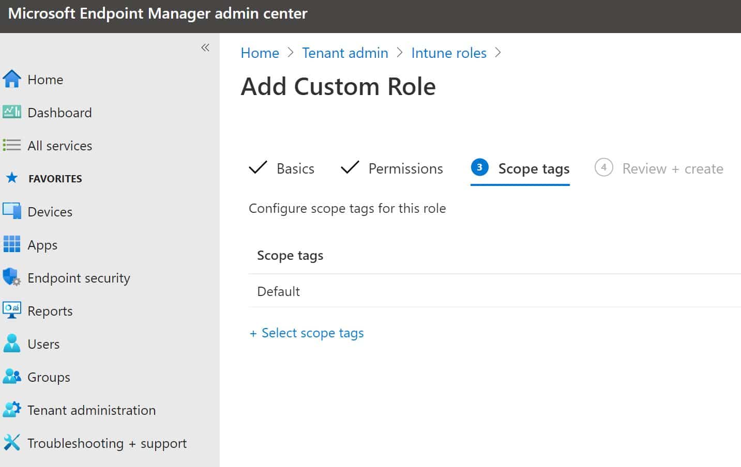The height and width of the screenshot is (467, 741).
Task: Click Select scope tags link
Action: click(307, 333)
